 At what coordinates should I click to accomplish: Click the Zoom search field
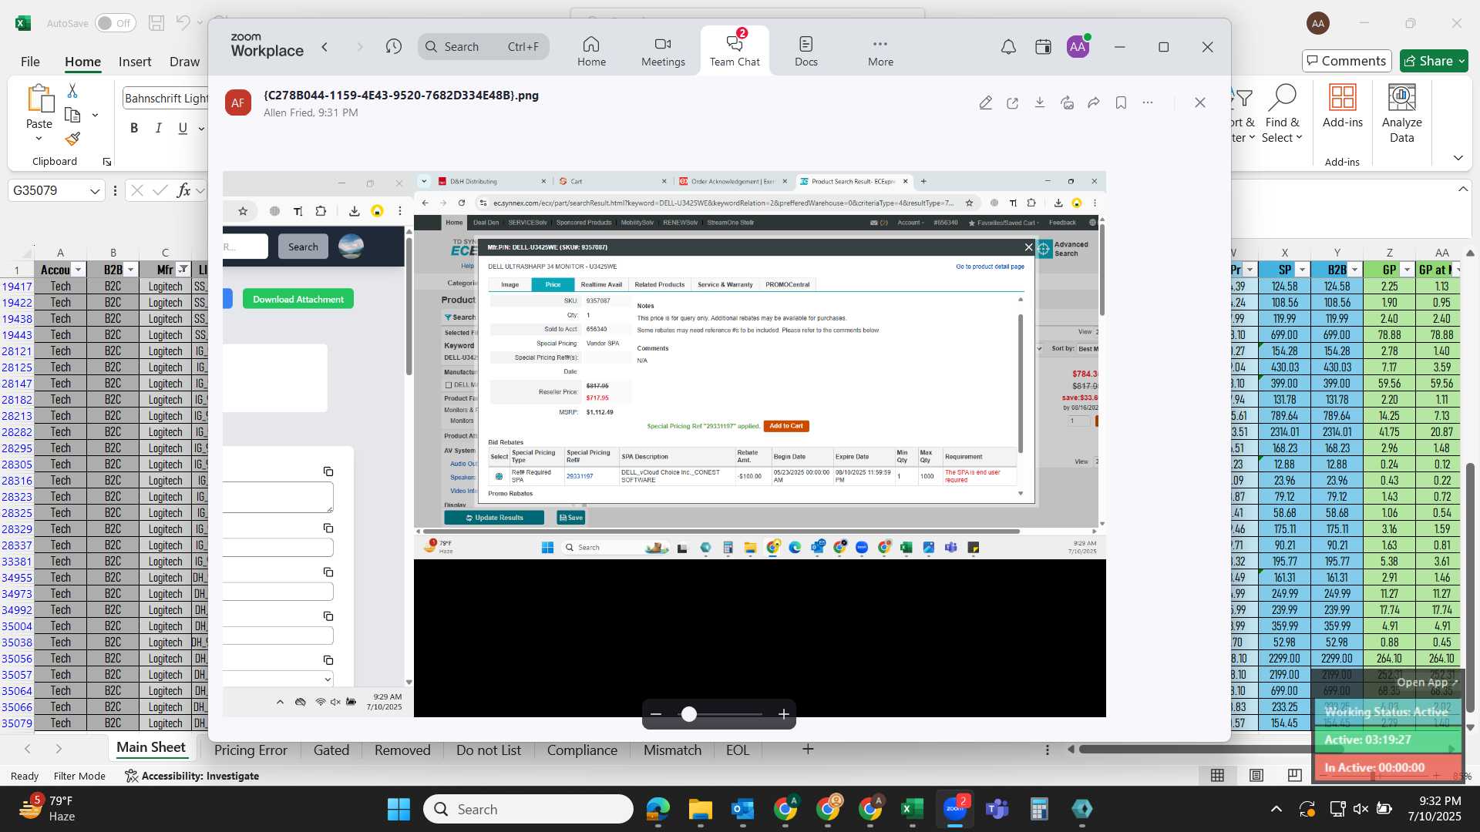point(484,47)
